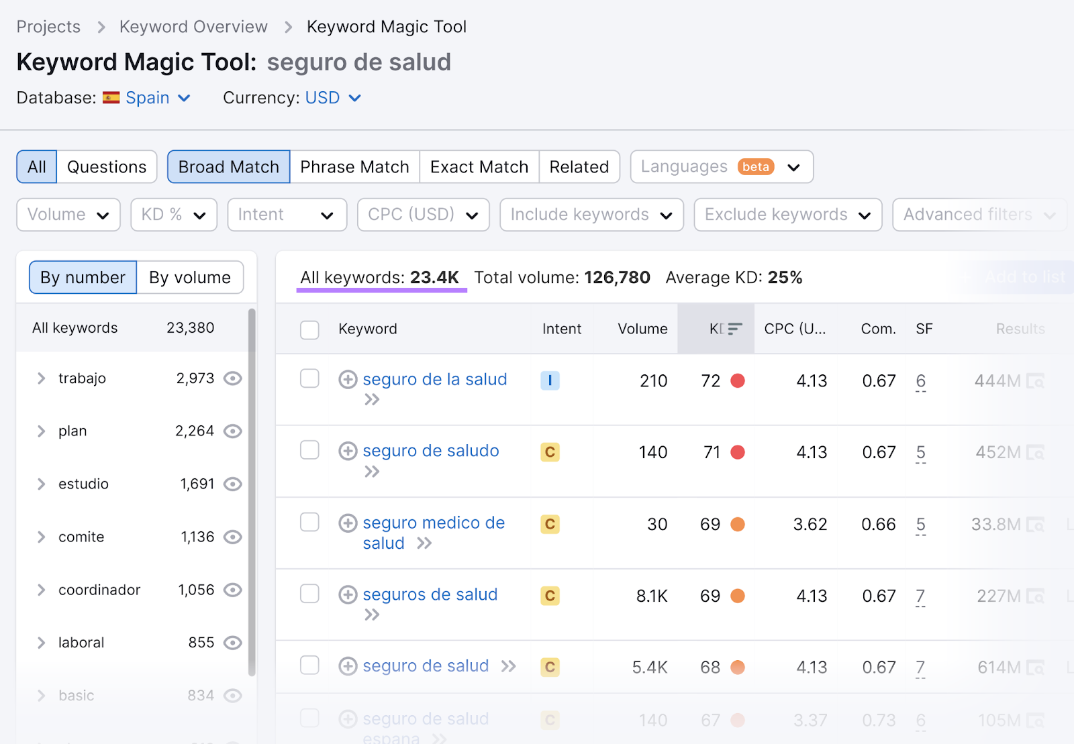Screen dimensions: 1074x744
Task: Open the Volume filter dropdown
Action: (67, 215)
